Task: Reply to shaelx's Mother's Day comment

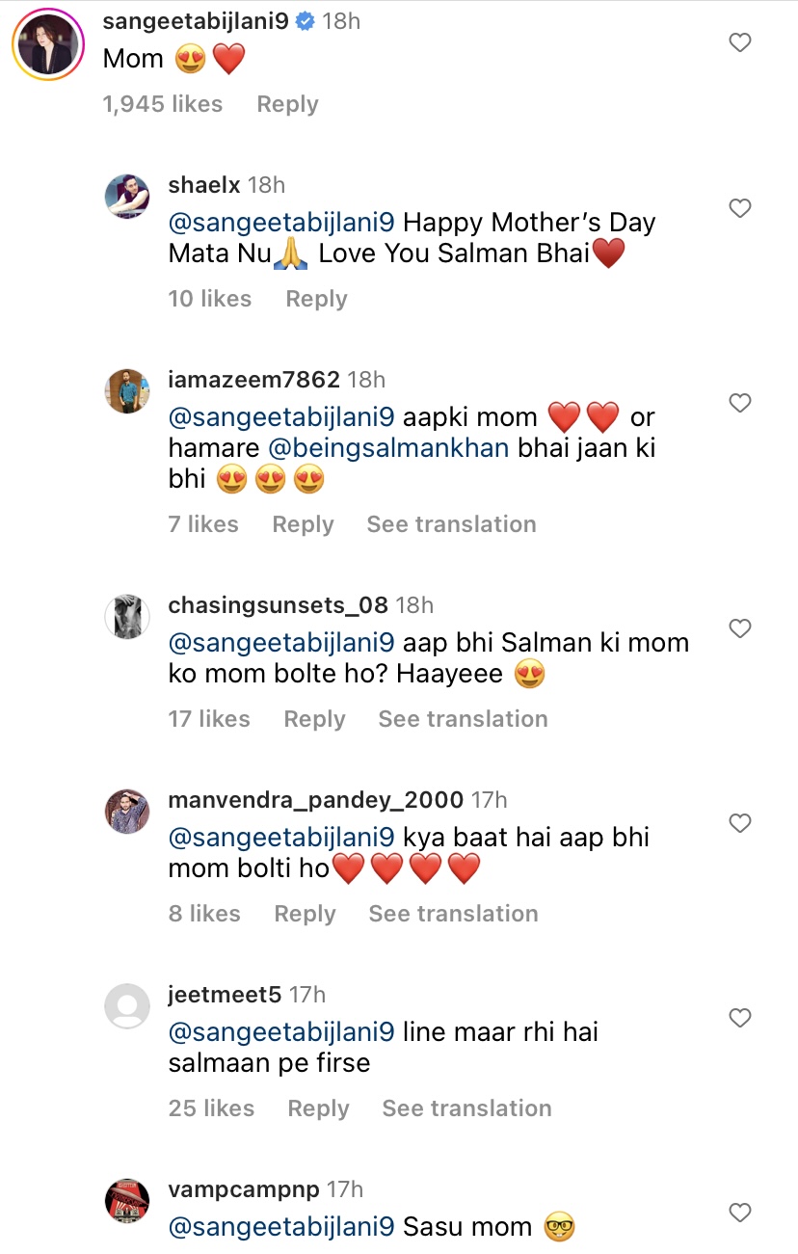Action: pyautogui.click(x=316, y=299)
